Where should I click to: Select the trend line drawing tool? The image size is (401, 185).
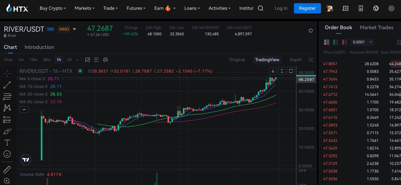click(x=7, y=85)
